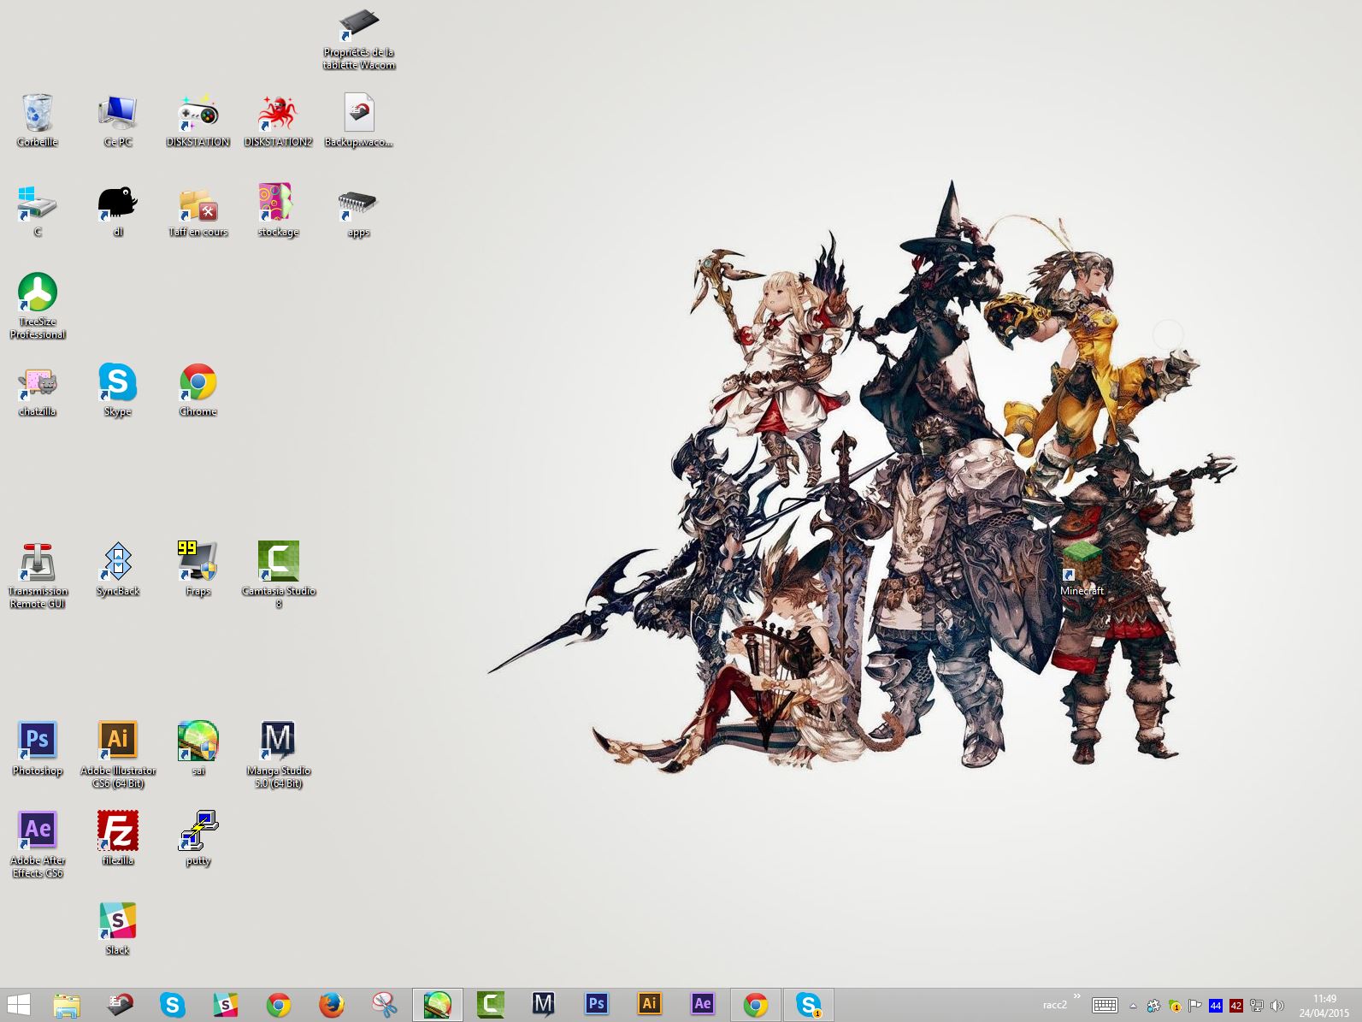The width and height of the screenshot is (1362, 1022).
Task: Open the Wacom tablet properties desktop shortcut
Action: click(359, 39)
